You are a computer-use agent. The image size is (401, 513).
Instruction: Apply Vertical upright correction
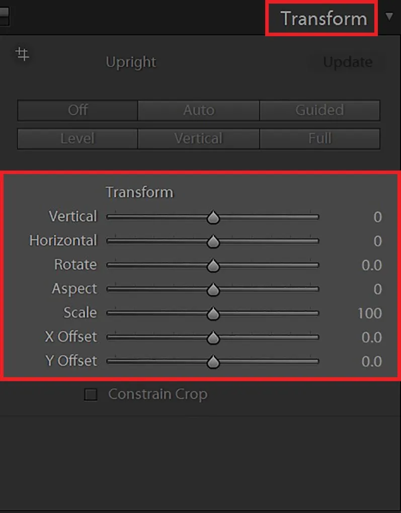pyautogui.click(x=198, y=138)
